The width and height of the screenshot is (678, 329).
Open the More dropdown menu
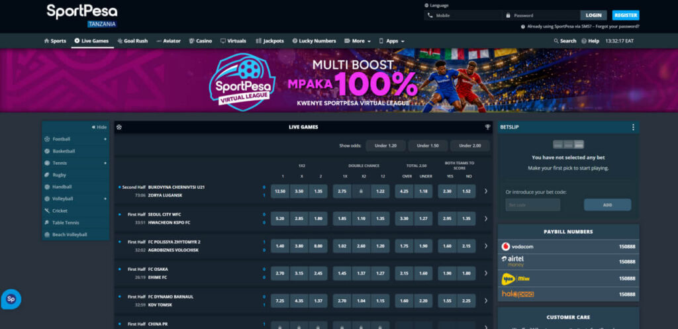pos(358,41)
